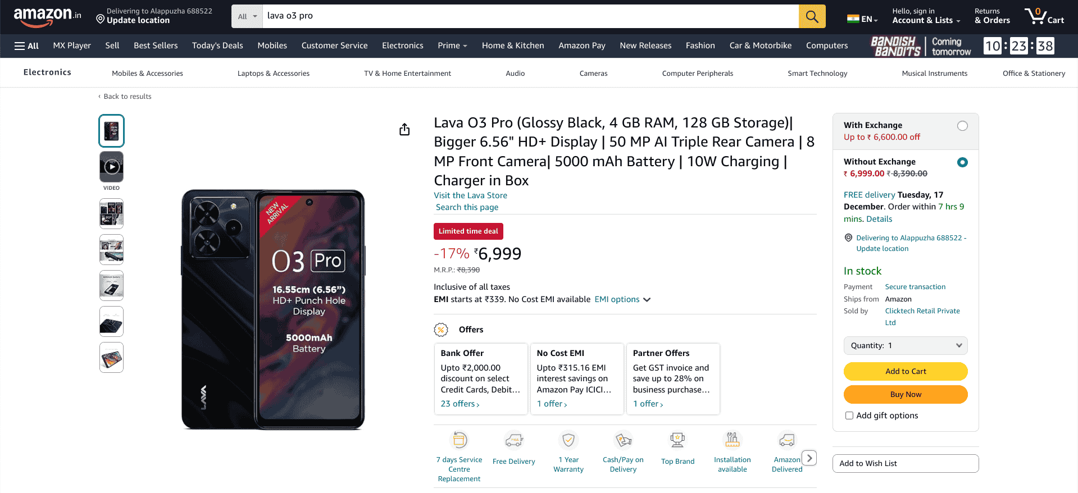Switch to the Mobiles & Accessories category
This screenshot has width=1078, height=493.
coord(147,73)
